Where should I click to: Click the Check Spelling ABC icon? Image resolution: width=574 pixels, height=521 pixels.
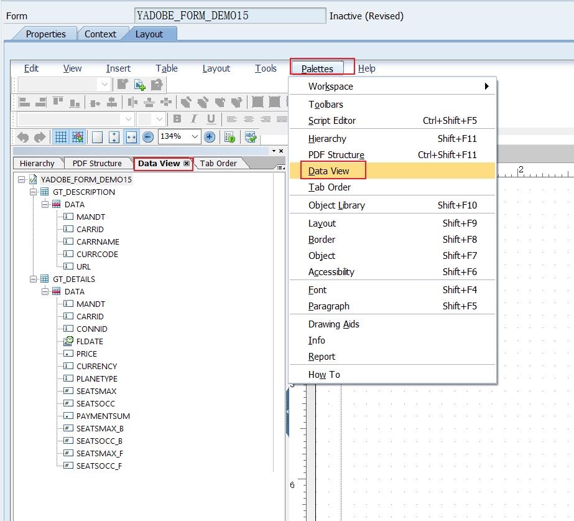pyautogui.click(x=251, y=138)
